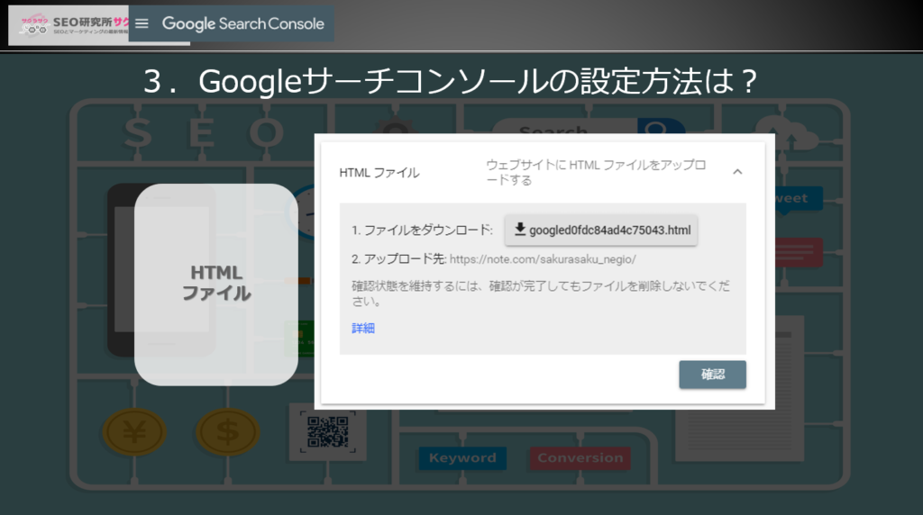This screenshot has width=923, height=515.
Task: Click the upload URL note.com/sakurasaku_negio/
Action: 543,259
